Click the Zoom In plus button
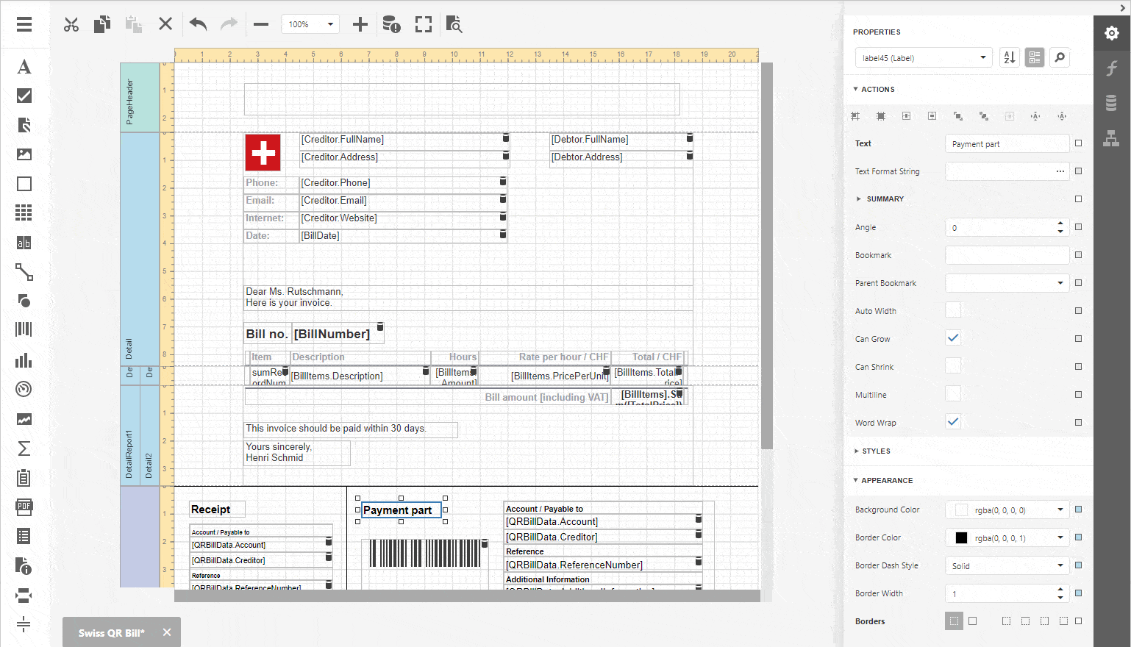Viewport: 1131px width, 647px height. [x=360, y=24]
